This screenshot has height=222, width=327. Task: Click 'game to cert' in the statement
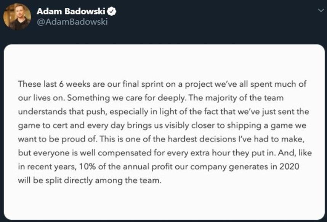coord(43,126)
